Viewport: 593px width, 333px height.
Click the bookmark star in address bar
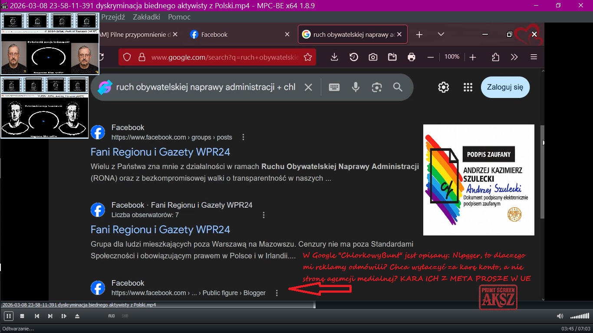click(308, 57)
